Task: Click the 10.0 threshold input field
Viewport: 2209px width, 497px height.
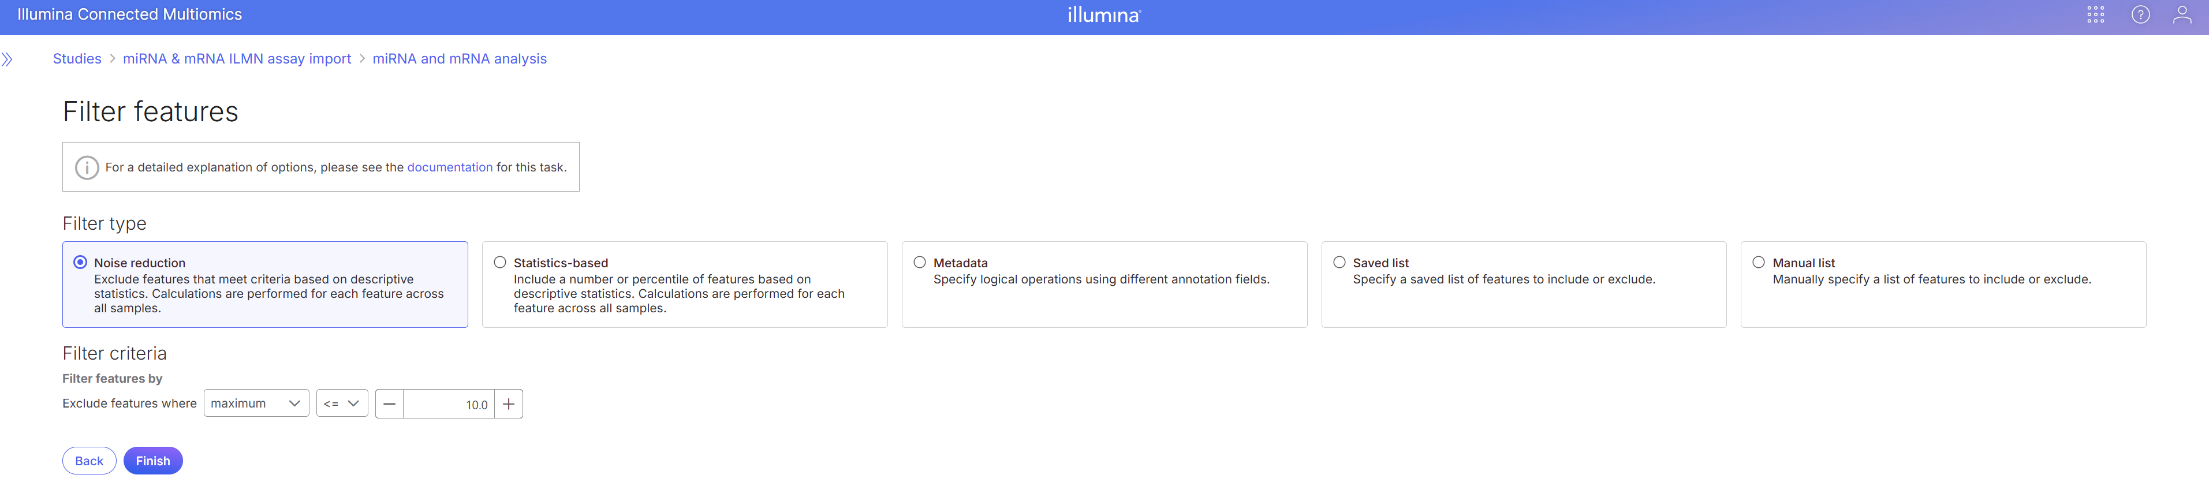Action: 449,405
